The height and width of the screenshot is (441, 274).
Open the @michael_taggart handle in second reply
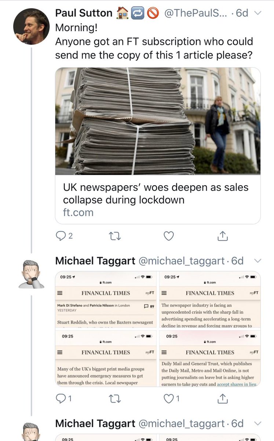click(x=181, y=423)
